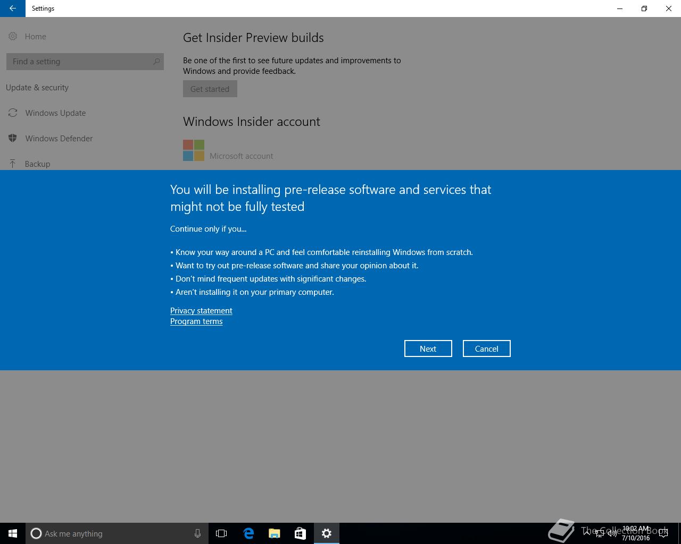Open the Windows Store from taskbar
Image resolution: width=681 pixels, height=544 pixels.
[300, 533]
